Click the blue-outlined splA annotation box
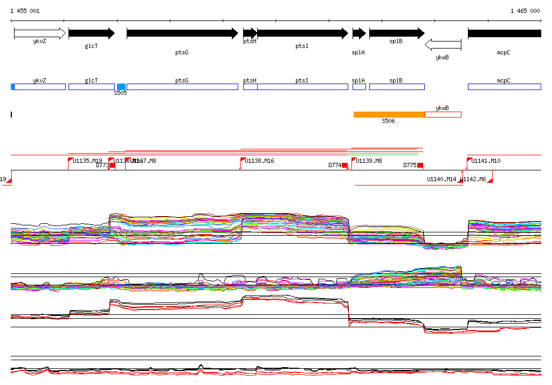The width and height of the screenshot is (552, 385). pyautogui.click(x=360, y=87)
